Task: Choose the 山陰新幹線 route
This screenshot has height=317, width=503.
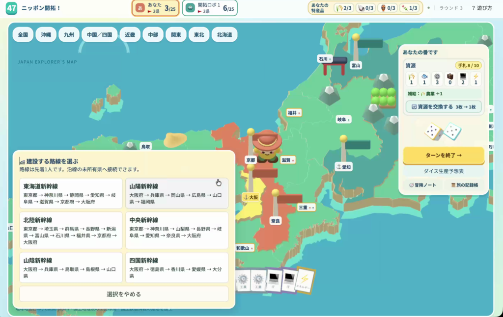Action: [71, 267]
